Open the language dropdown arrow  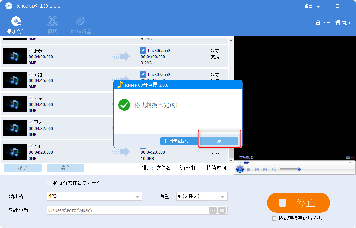tap(318, 6)
